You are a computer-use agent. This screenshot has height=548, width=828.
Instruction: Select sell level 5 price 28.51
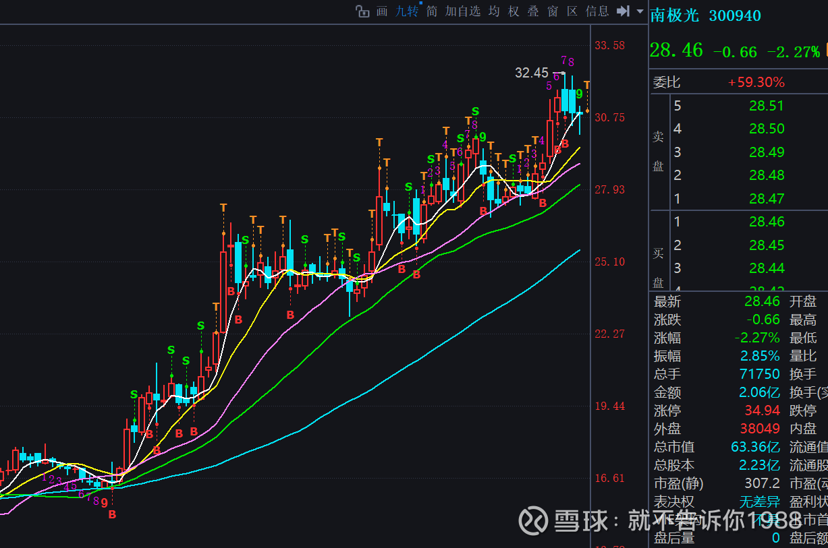click(x=767, y=105)
